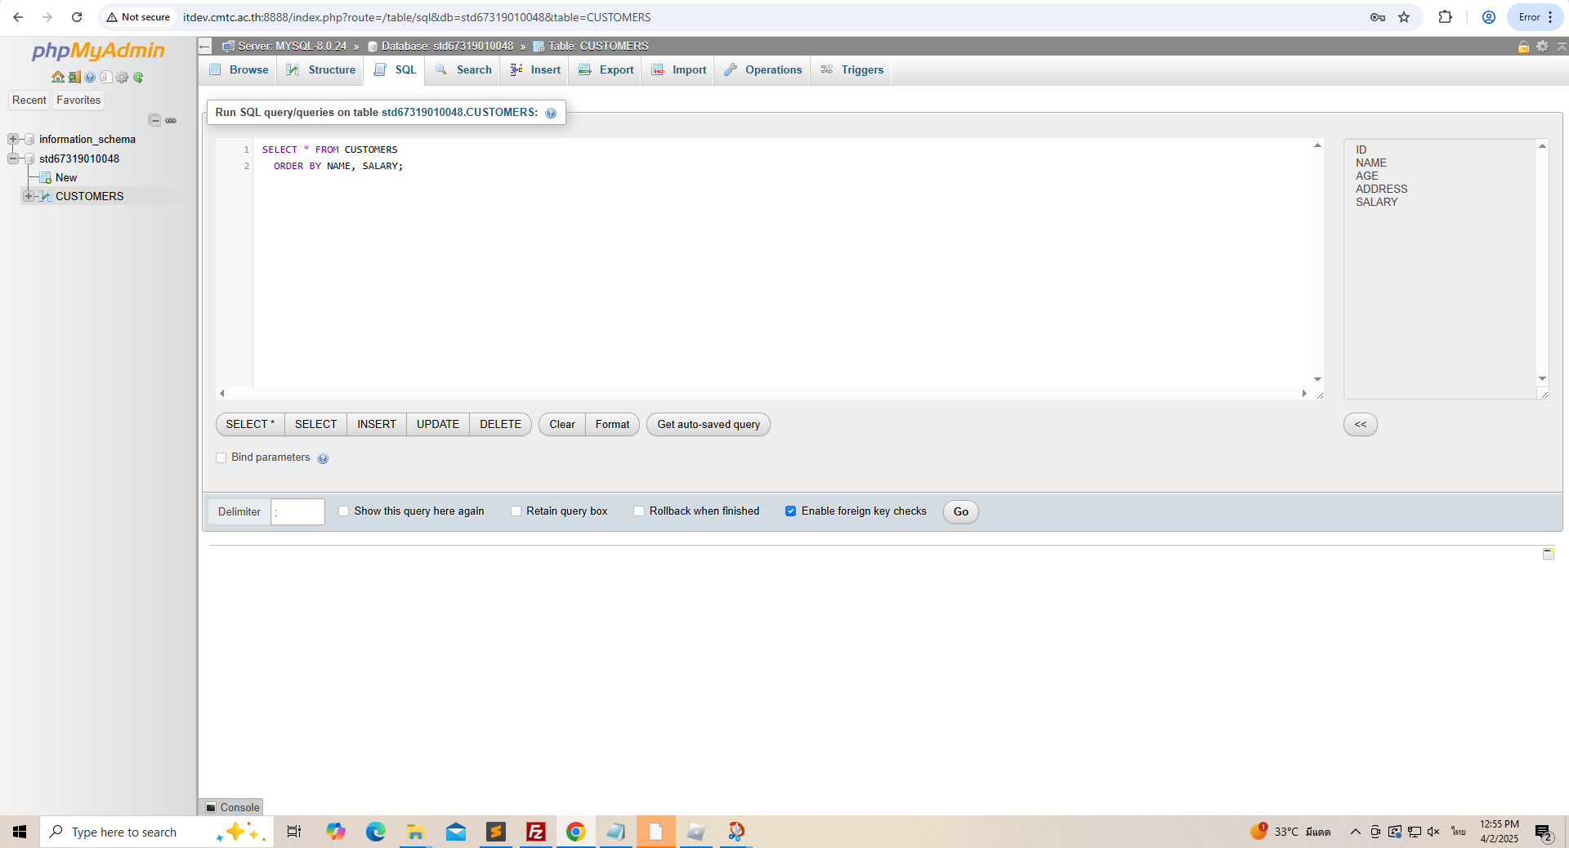Expand the information_schema database node
1569x848 pixels.
click(x=13, y=139)
